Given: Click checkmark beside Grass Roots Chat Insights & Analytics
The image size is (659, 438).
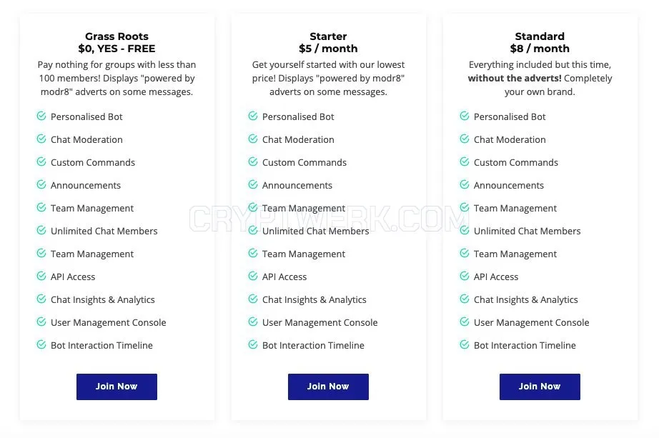Looking at the screenshot, I should click(41, 299).
